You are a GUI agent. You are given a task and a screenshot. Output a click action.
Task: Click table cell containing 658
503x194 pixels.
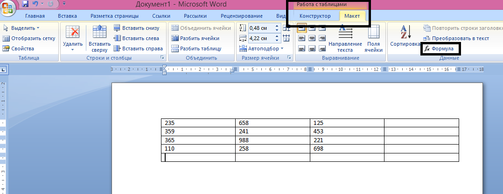pos(272,123)
